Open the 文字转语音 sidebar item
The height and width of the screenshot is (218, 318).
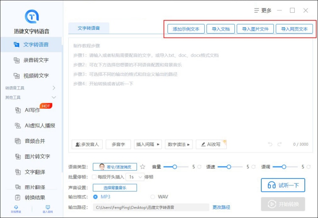tap(31, 45)
